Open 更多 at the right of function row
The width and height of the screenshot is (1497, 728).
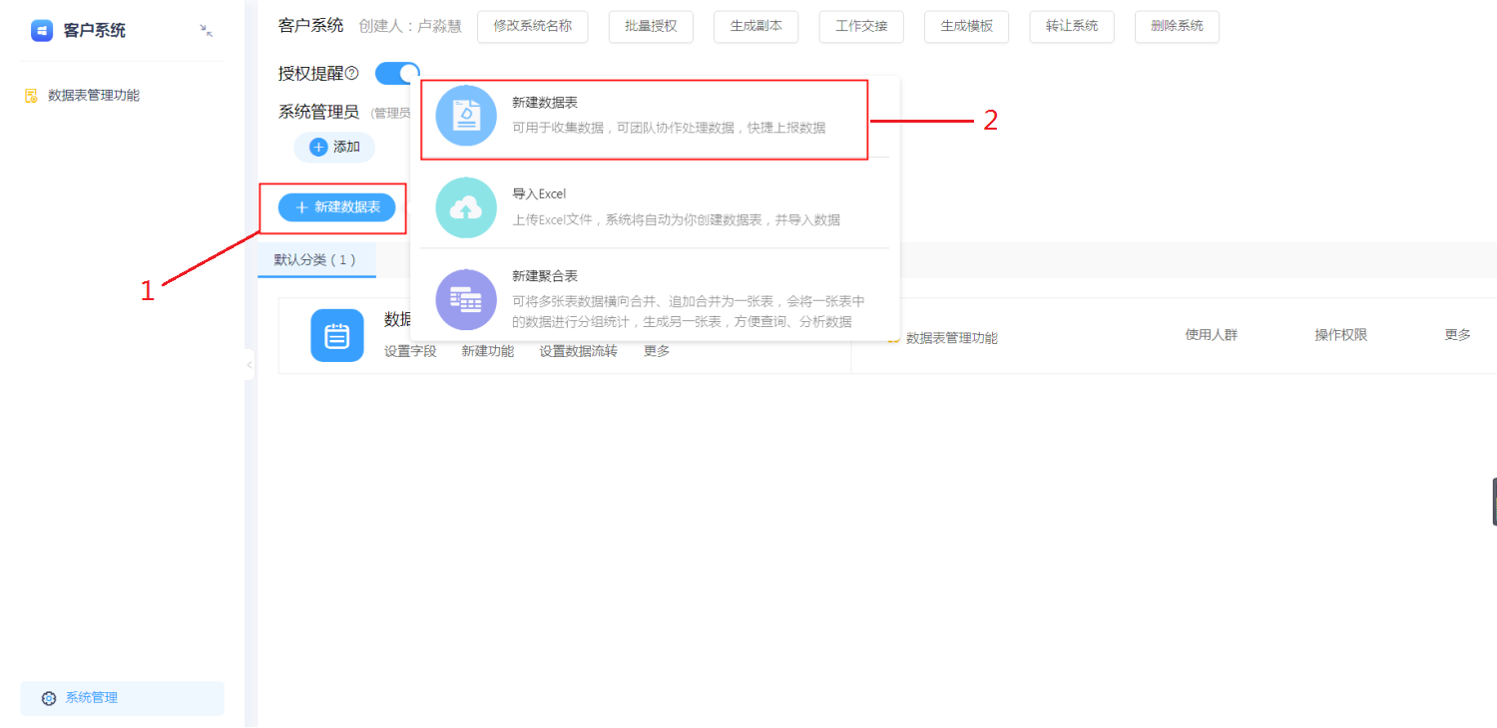click(x=1458, y=335)
